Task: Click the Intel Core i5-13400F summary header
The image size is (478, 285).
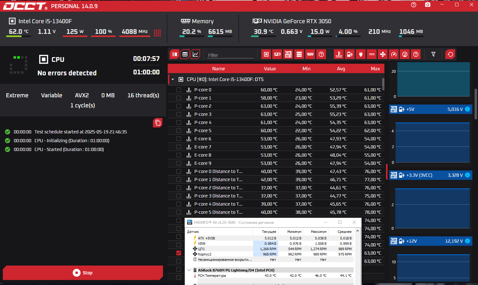Action: (x=40, y=21)
